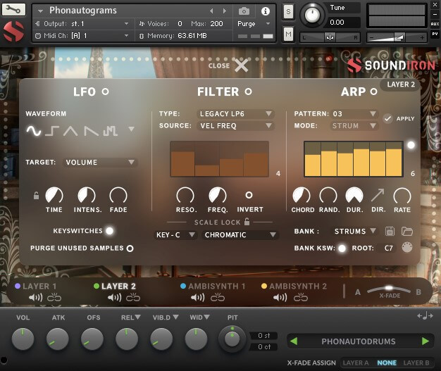The image size is (441, 371).
Task: Open the LFO TARGET Volume dropdown
Action: click(100, 162)
